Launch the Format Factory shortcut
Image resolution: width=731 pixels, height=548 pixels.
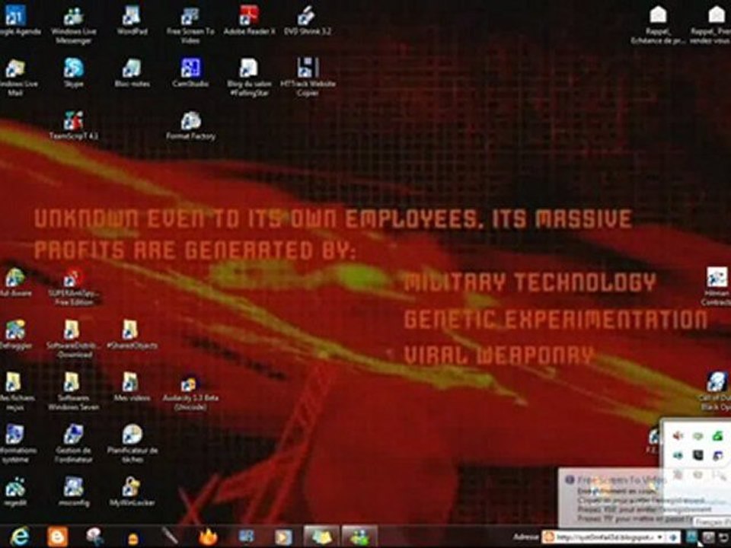tap(190, 126)
